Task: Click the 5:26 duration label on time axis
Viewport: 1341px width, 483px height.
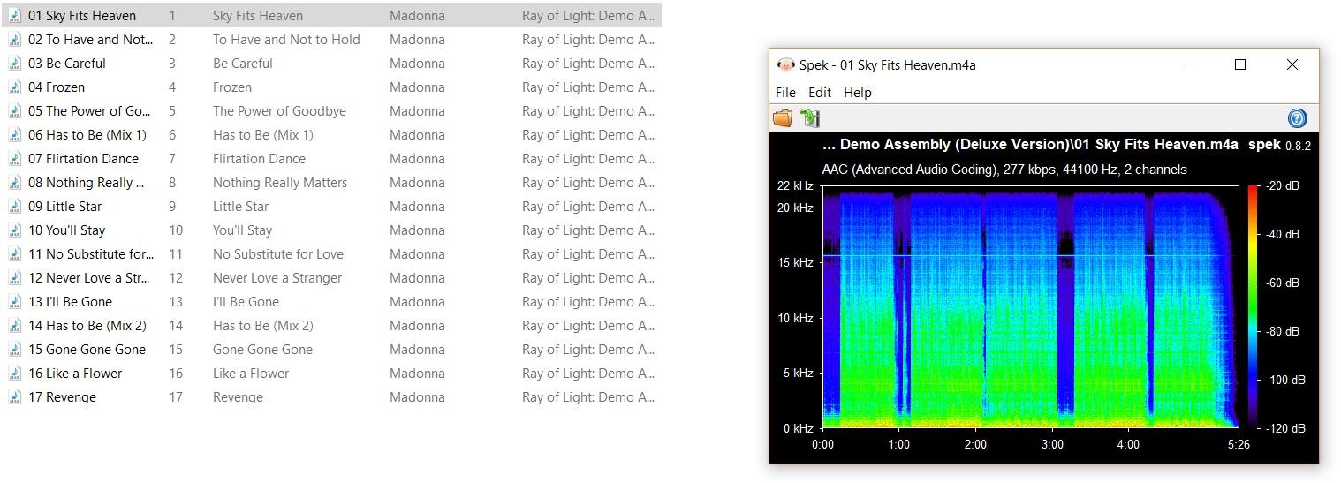Action: coord(1239,445)
